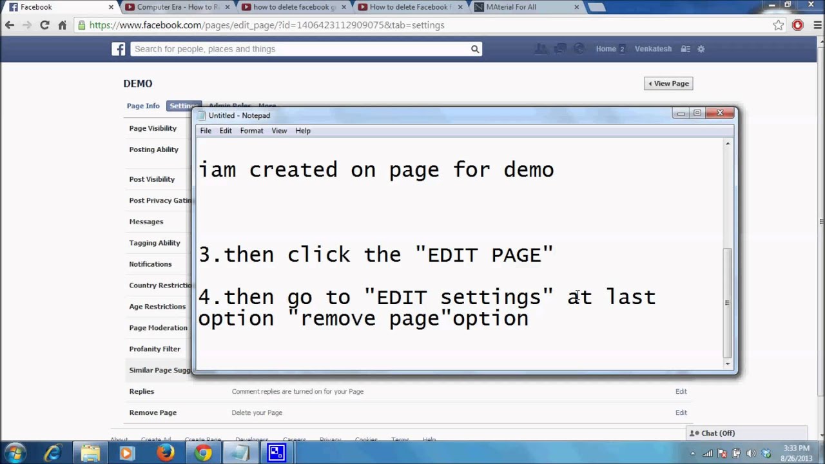Viewport: 825px width, 464px height.
Task: Switch to the Computer Era browser tab
Action: [177, 7]
